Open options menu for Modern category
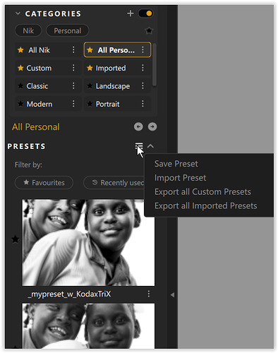Screen dimensions: 278x353 (x=73, y=104)
